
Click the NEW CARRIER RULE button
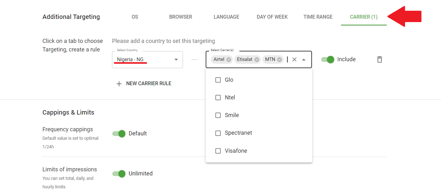coord(148,83)
